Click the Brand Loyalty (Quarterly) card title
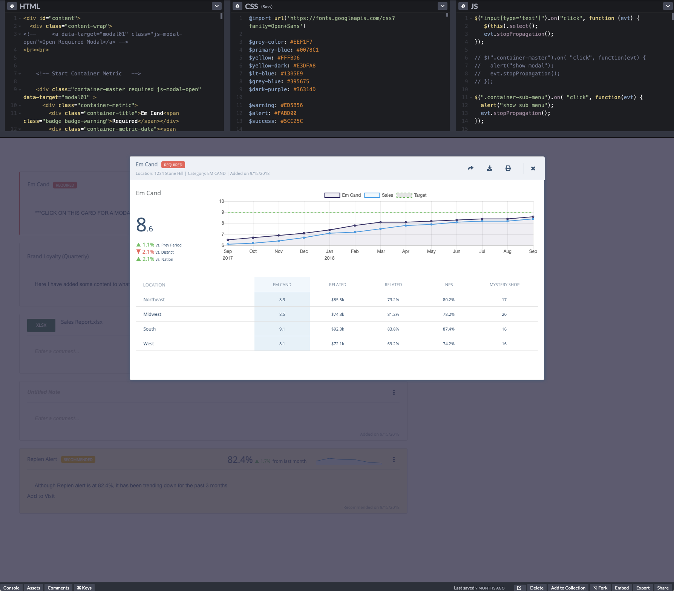This screenshot has height=591, width=674. point(58,256)
